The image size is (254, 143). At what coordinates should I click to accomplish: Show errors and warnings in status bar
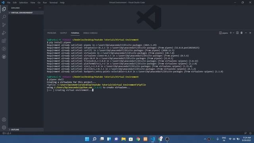[x=7, y=133]
